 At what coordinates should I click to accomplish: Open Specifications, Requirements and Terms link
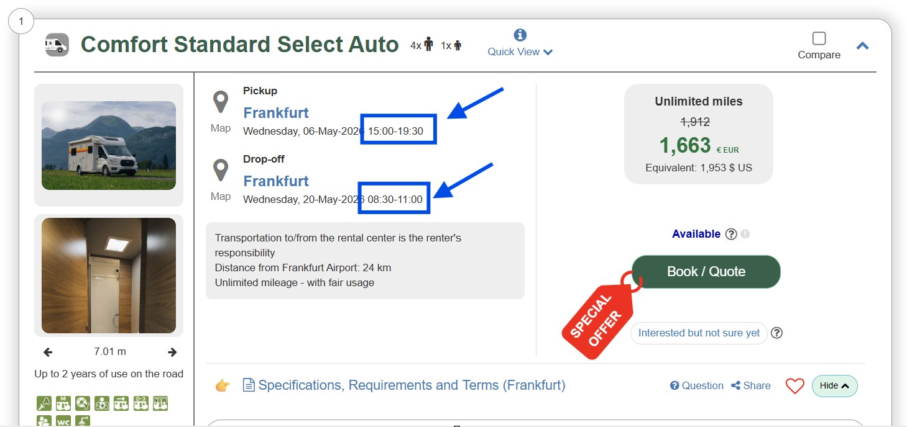[x=412, y=385]
